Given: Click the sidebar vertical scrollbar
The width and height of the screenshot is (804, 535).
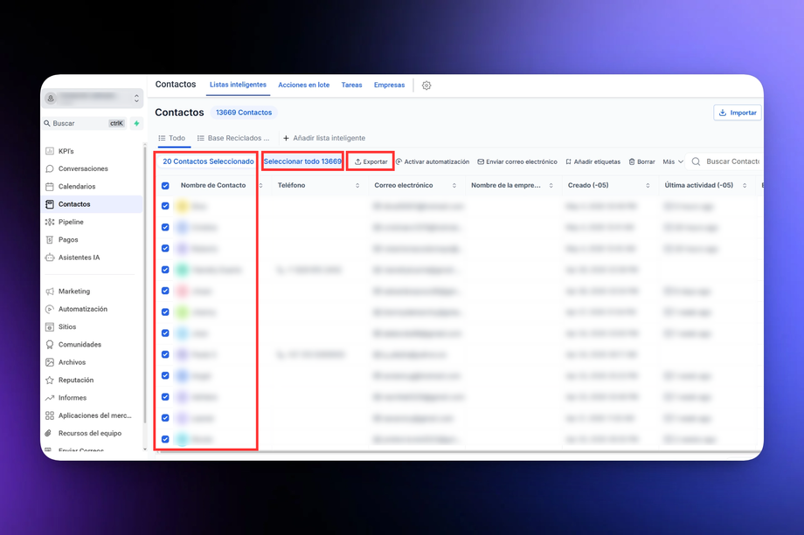Looking at the screenshot, I should pos(145,286).
